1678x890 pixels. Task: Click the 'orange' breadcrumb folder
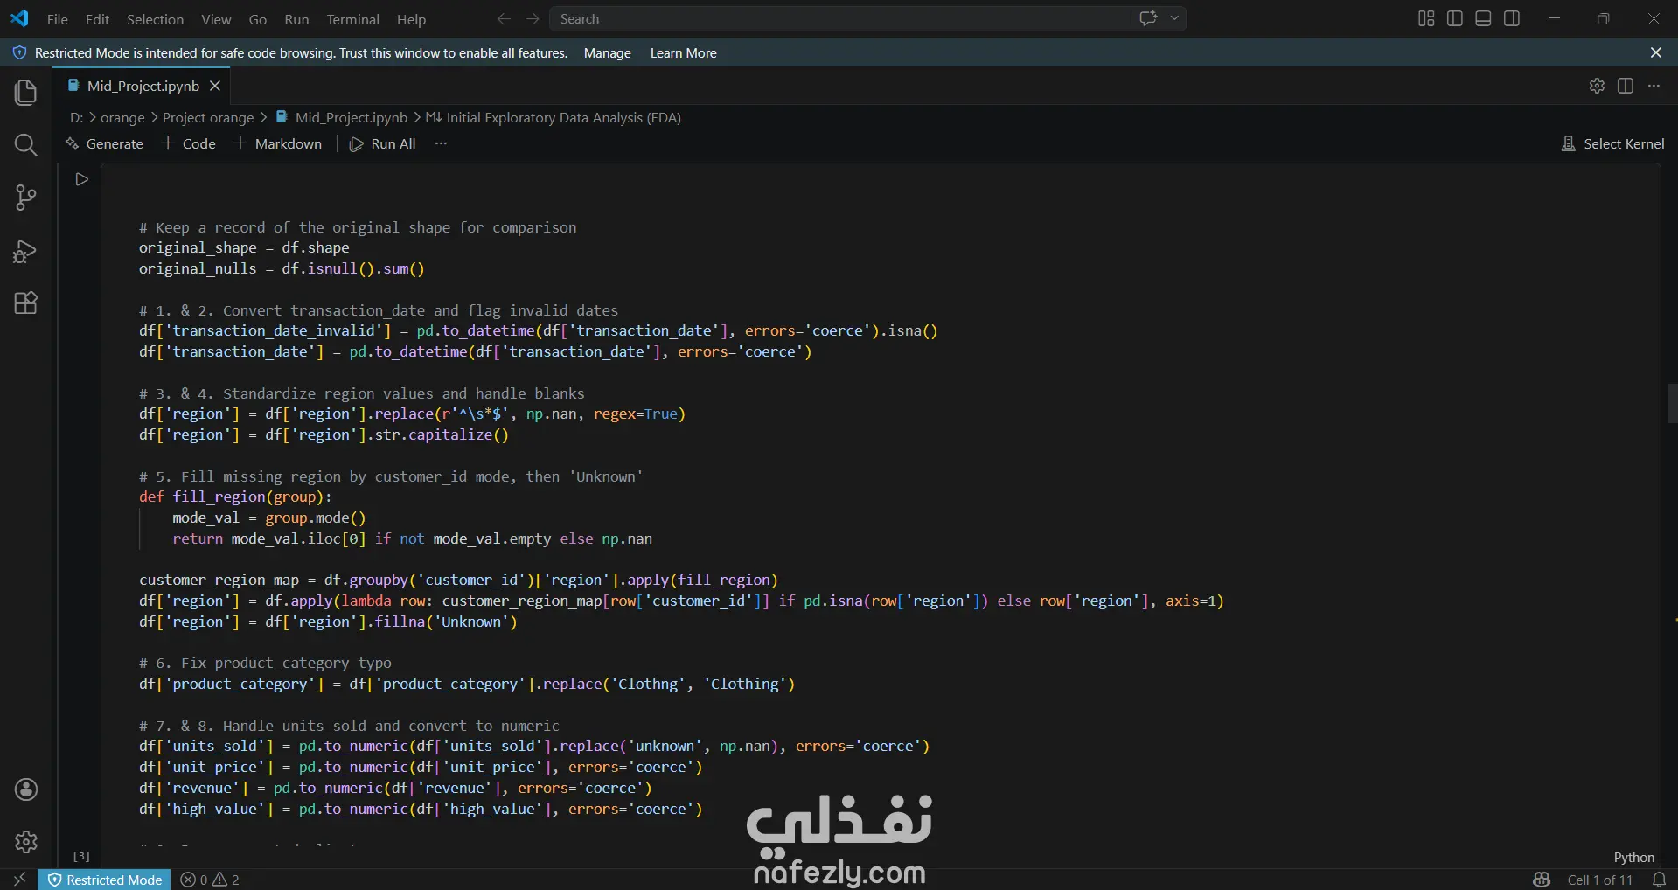pos(122,117)
